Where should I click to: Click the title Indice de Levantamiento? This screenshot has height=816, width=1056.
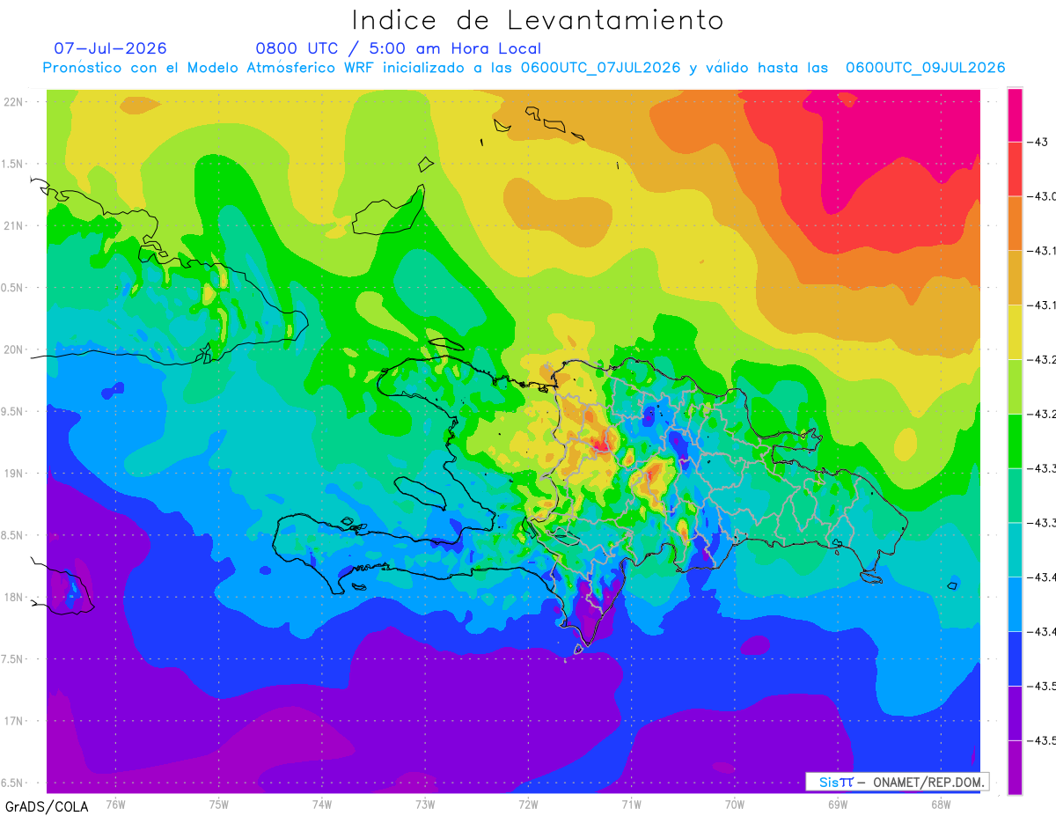click(x=538, y=20)
